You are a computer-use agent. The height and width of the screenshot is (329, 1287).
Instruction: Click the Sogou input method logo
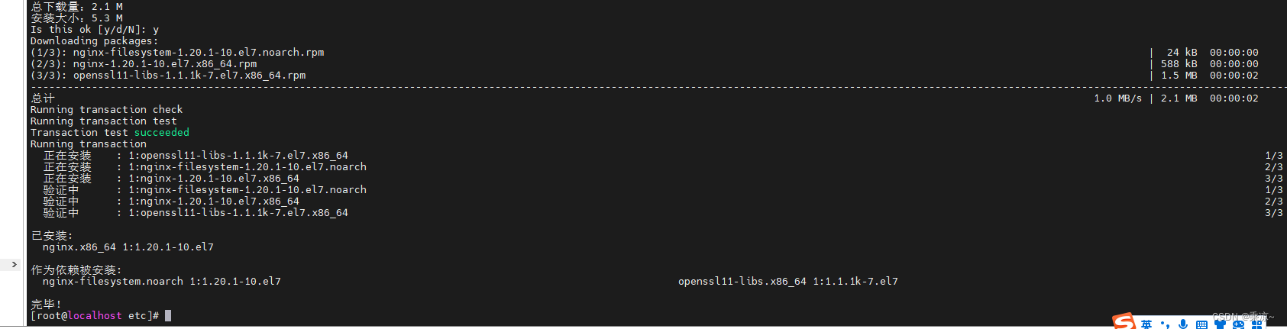(1124, 321)
